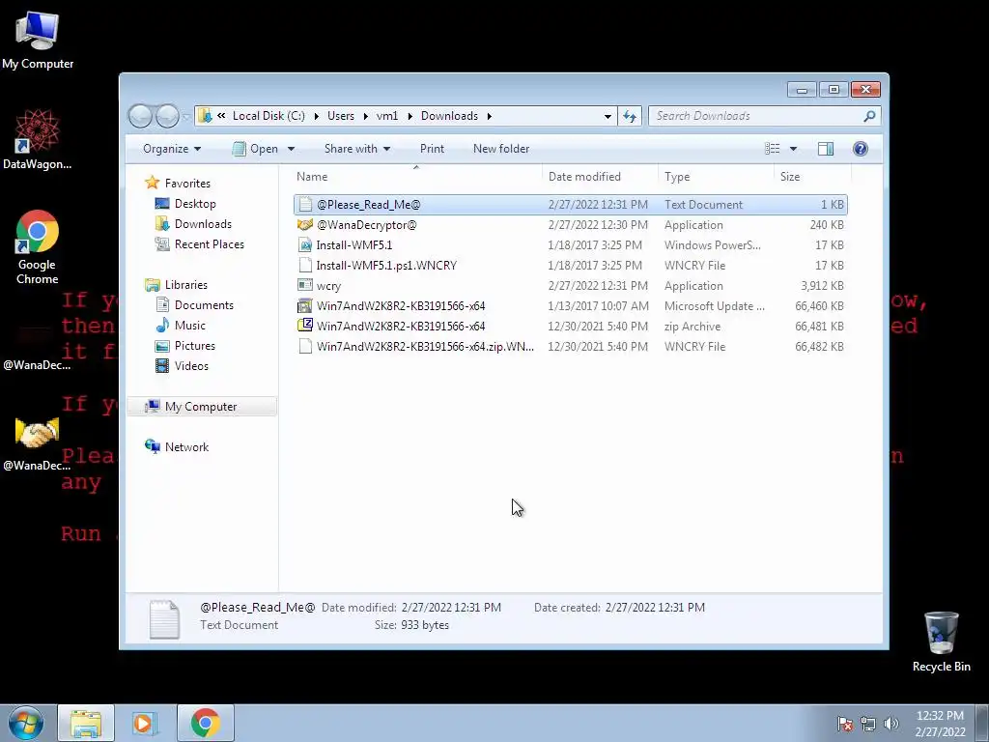Select My Computer in navigation pane
Viewport: 989px width, 742px height.
202,407
